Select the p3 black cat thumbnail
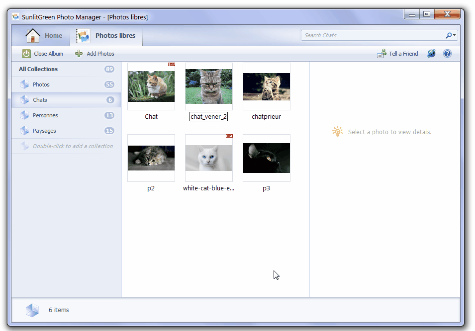The width and height of the screenshot is (475, 331). click(x=266, y=158)
